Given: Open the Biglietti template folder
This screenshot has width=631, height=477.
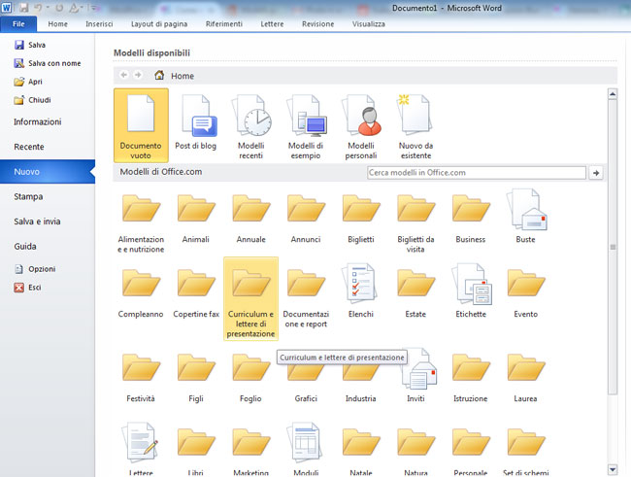Looking at the screenshot, I should (x=361, y=218).
